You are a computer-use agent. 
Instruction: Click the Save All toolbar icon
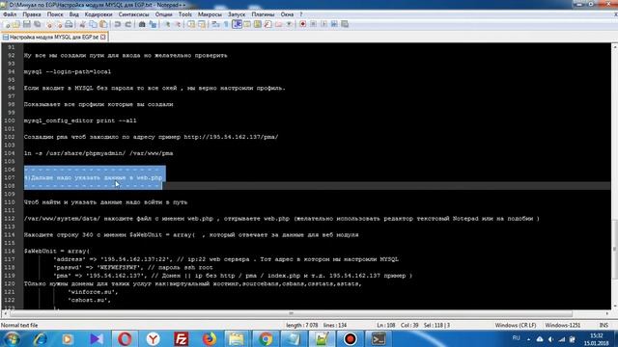pyautogui.click(x=38, y=24)
